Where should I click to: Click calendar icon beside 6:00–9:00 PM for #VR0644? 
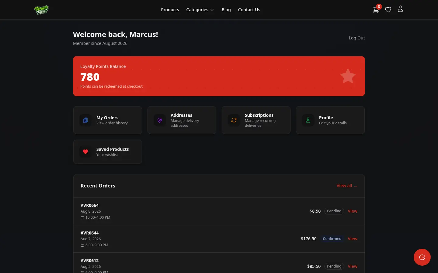coord(82,245)
